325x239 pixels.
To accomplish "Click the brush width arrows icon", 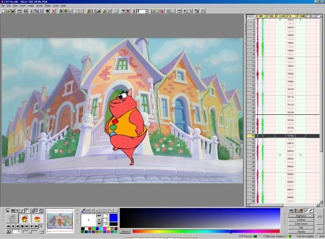I will click(99, 215).
